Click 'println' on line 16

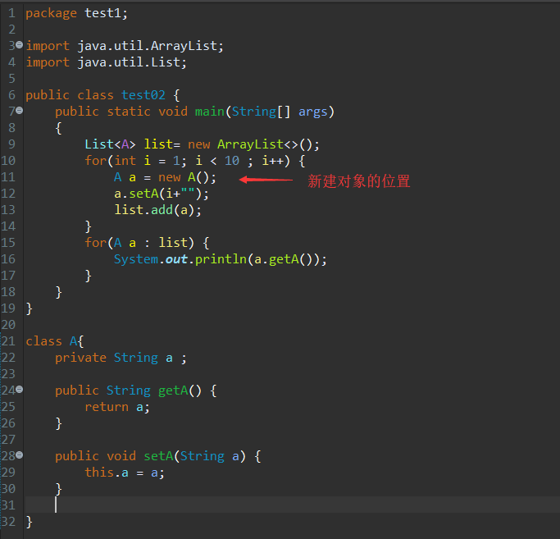point(221,259)
